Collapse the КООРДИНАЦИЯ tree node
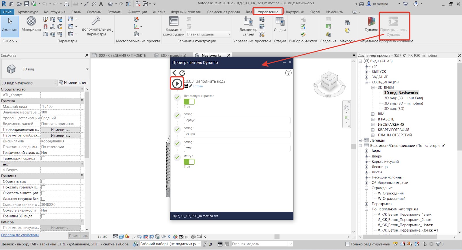The width and height of the screenshot is (462, 250). coord(366,82)
